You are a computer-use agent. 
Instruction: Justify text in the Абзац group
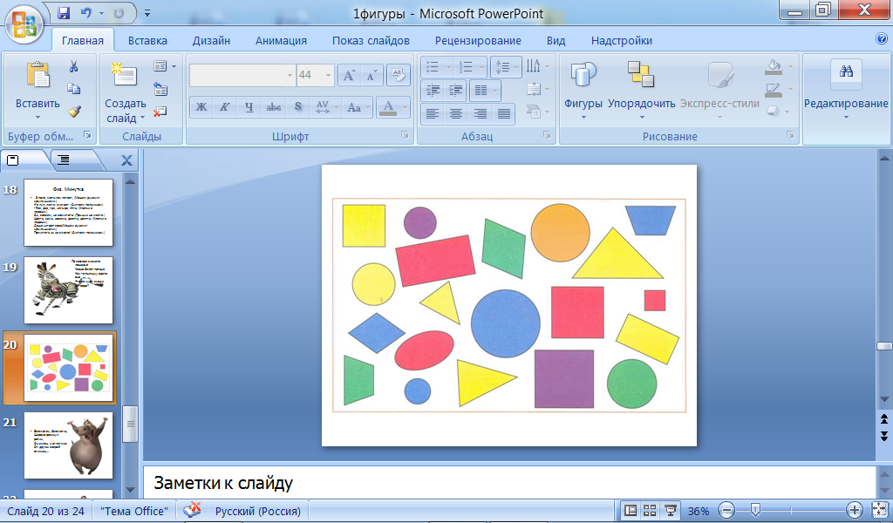[504, 113]
